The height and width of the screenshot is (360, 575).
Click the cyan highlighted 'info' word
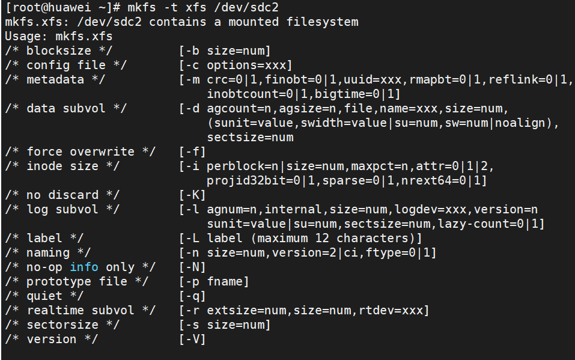85,267
